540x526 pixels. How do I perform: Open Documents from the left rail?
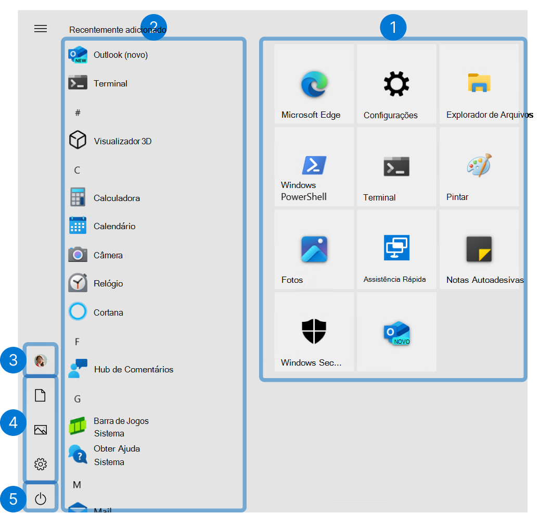40,395
